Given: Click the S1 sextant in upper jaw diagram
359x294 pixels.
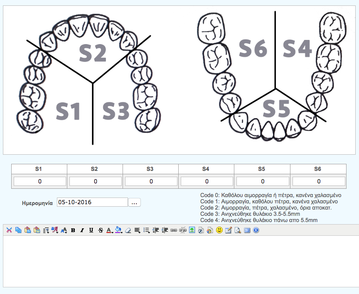Looking at the screenshot, I should click(x=68, y=111).
